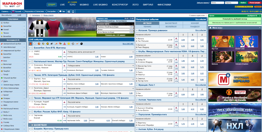
Task: Open statistics icon for Манчестер Сити – Монако
Action: [176, 66]
